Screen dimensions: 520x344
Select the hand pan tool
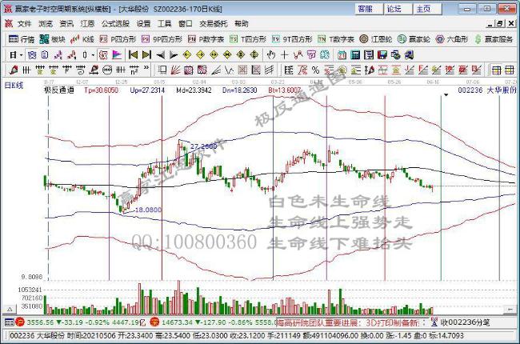pos(271,54)
